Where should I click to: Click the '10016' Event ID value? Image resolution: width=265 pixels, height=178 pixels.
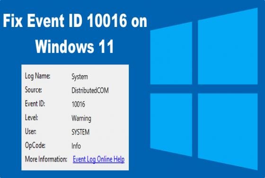[79, 104]
